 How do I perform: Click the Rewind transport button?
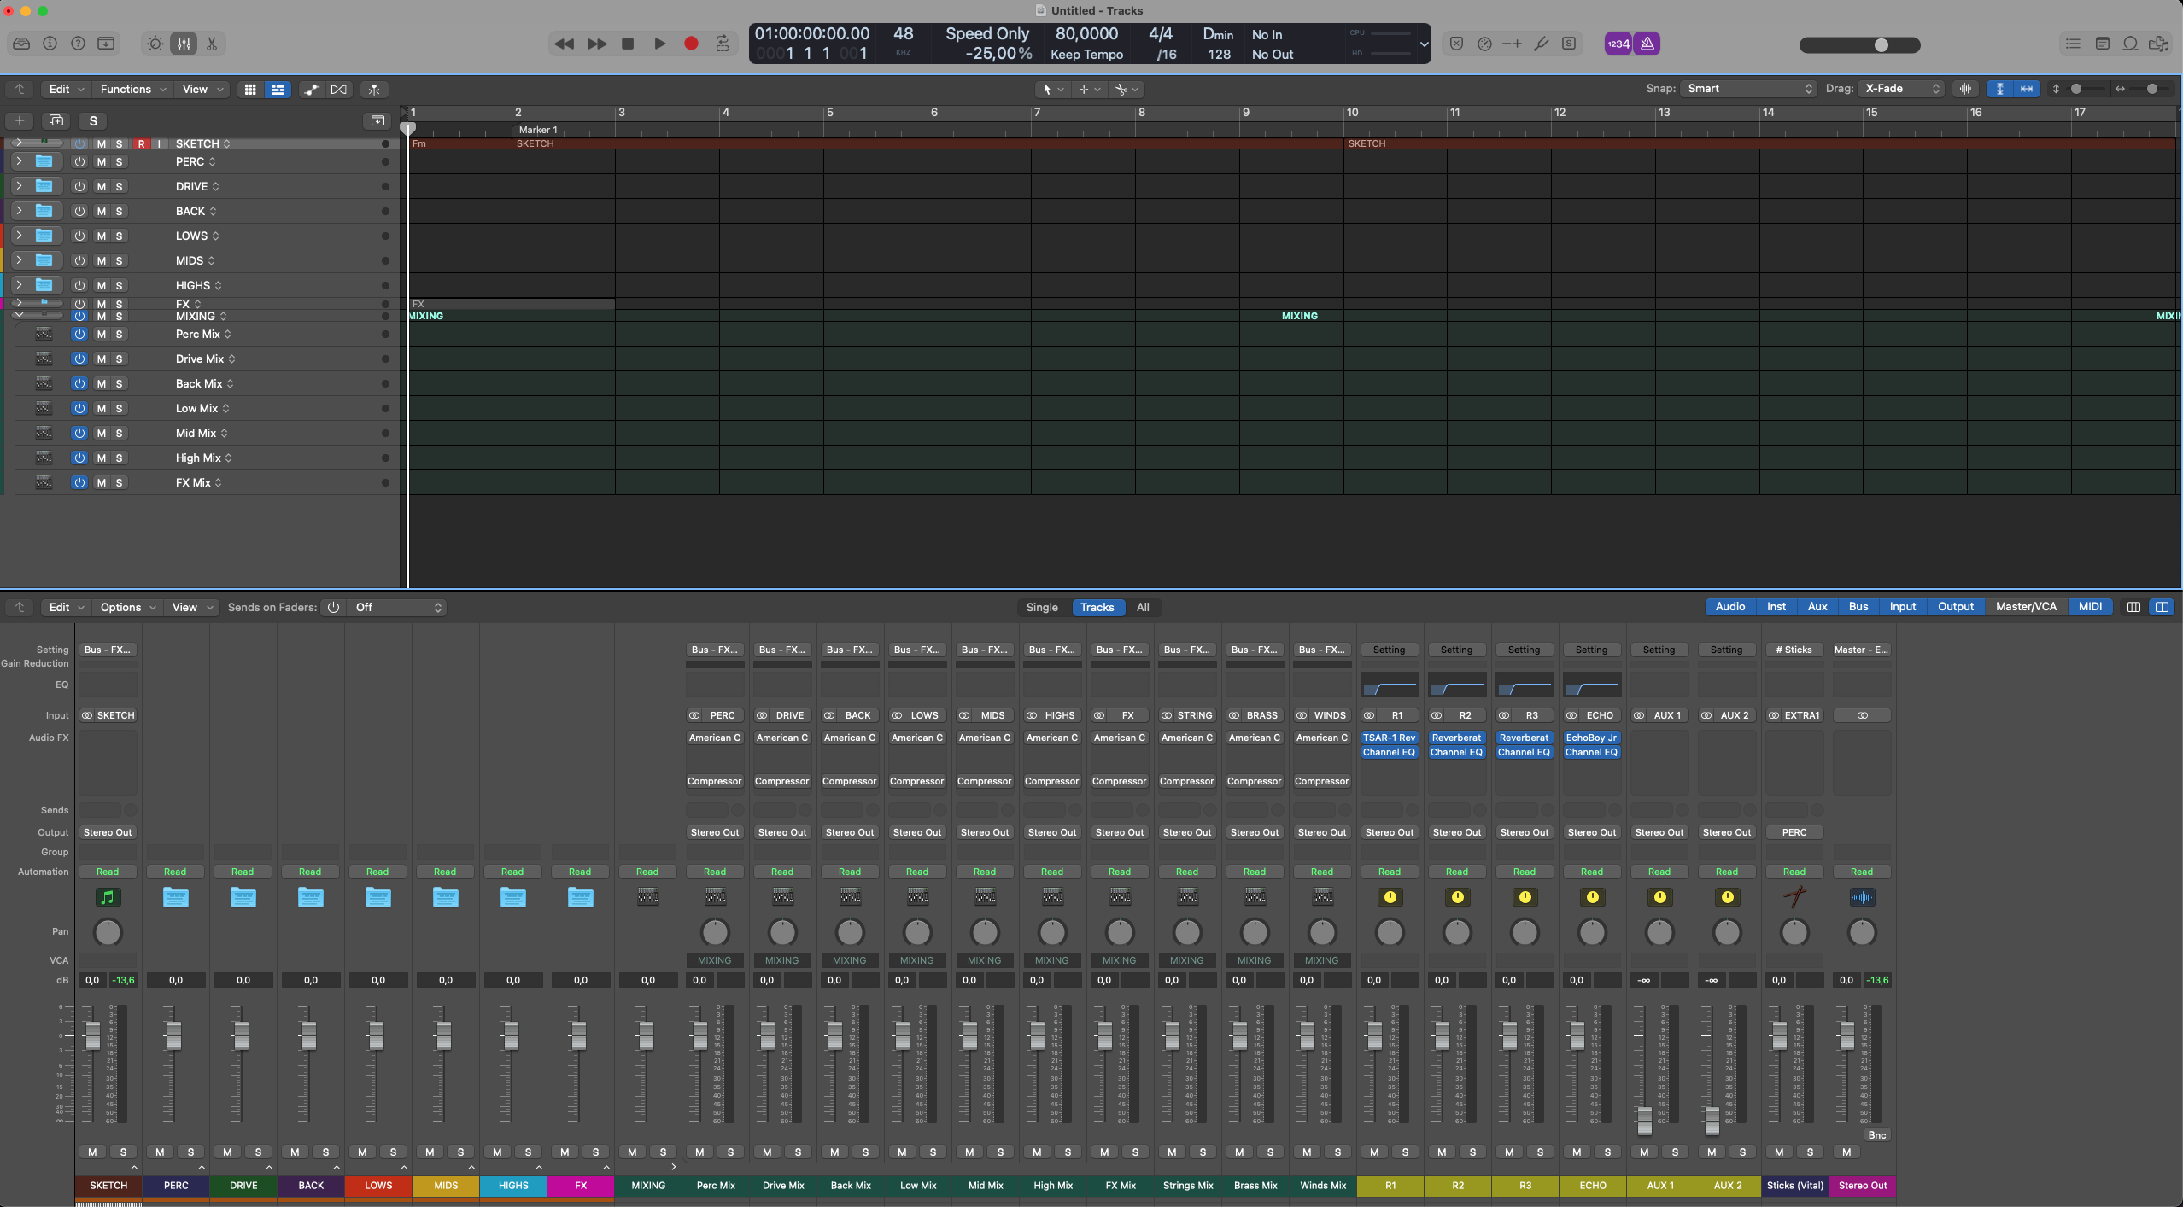[x=564, y=44]
